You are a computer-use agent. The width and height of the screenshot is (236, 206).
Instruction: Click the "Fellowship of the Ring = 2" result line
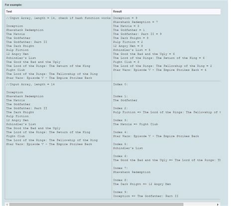tap(162, 66)
